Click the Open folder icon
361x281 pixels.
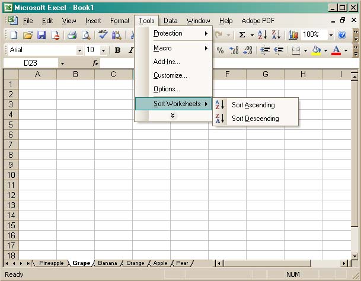point(28,35)
